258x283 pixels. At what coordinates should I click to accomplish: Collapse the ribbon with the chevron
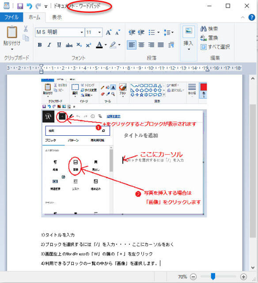(x=243, y=18)
